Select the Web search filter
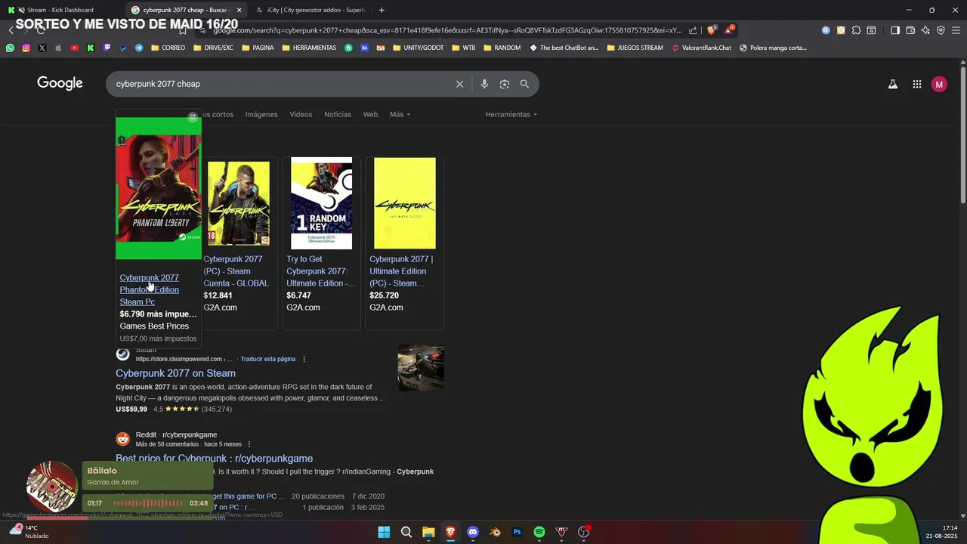Screen dimensions: 967x544 (x=370, y=115)
